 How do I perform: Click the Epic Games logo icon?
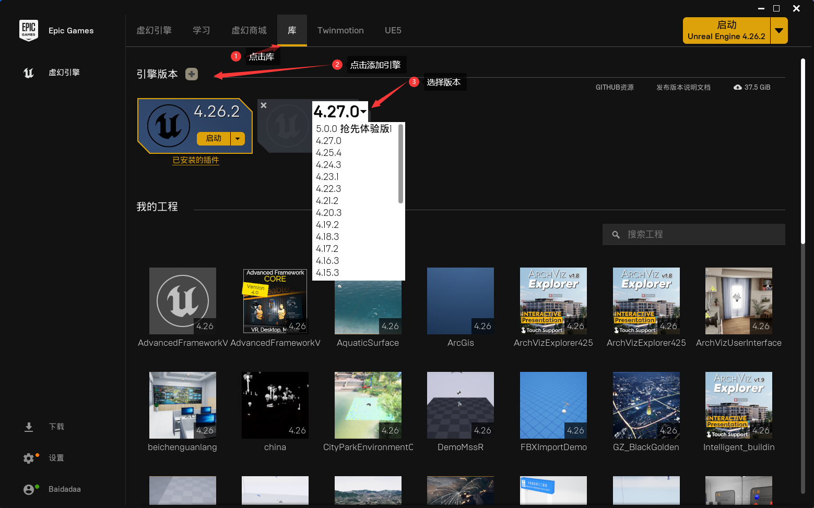[x=29, y=30]
